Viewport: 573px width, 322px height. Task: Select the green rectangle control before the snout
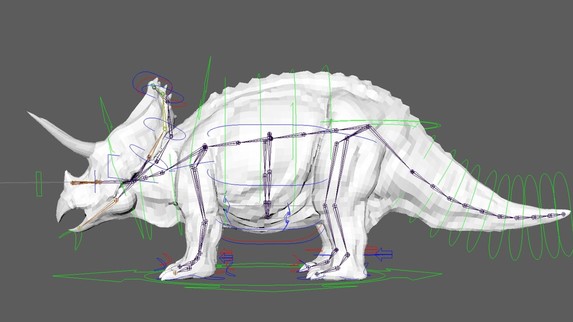39,184
